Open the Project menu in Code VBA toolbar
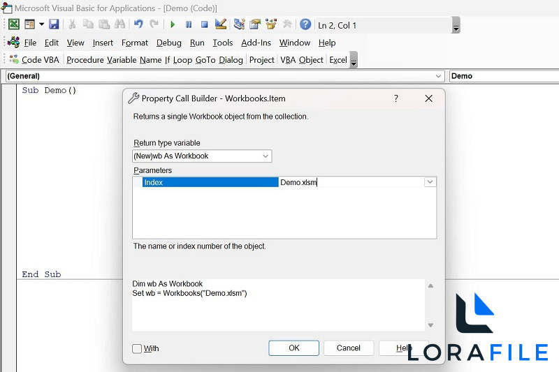The width and height of the screenshot is (559, 372). click(x=262, y=60)
